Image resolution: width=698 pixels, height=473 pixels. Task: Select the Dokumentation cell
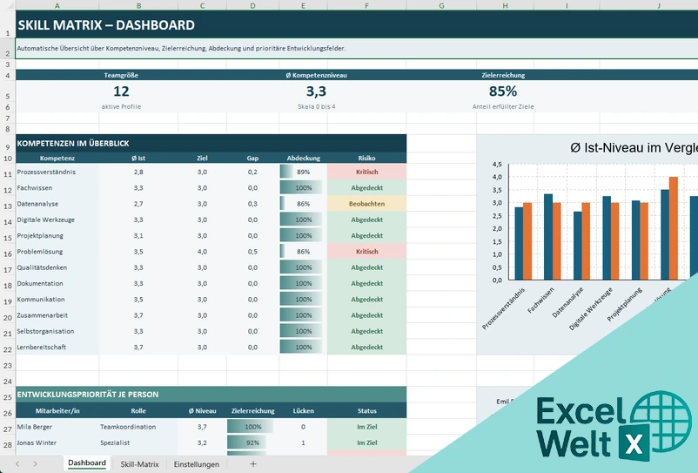tap(57, 283)
